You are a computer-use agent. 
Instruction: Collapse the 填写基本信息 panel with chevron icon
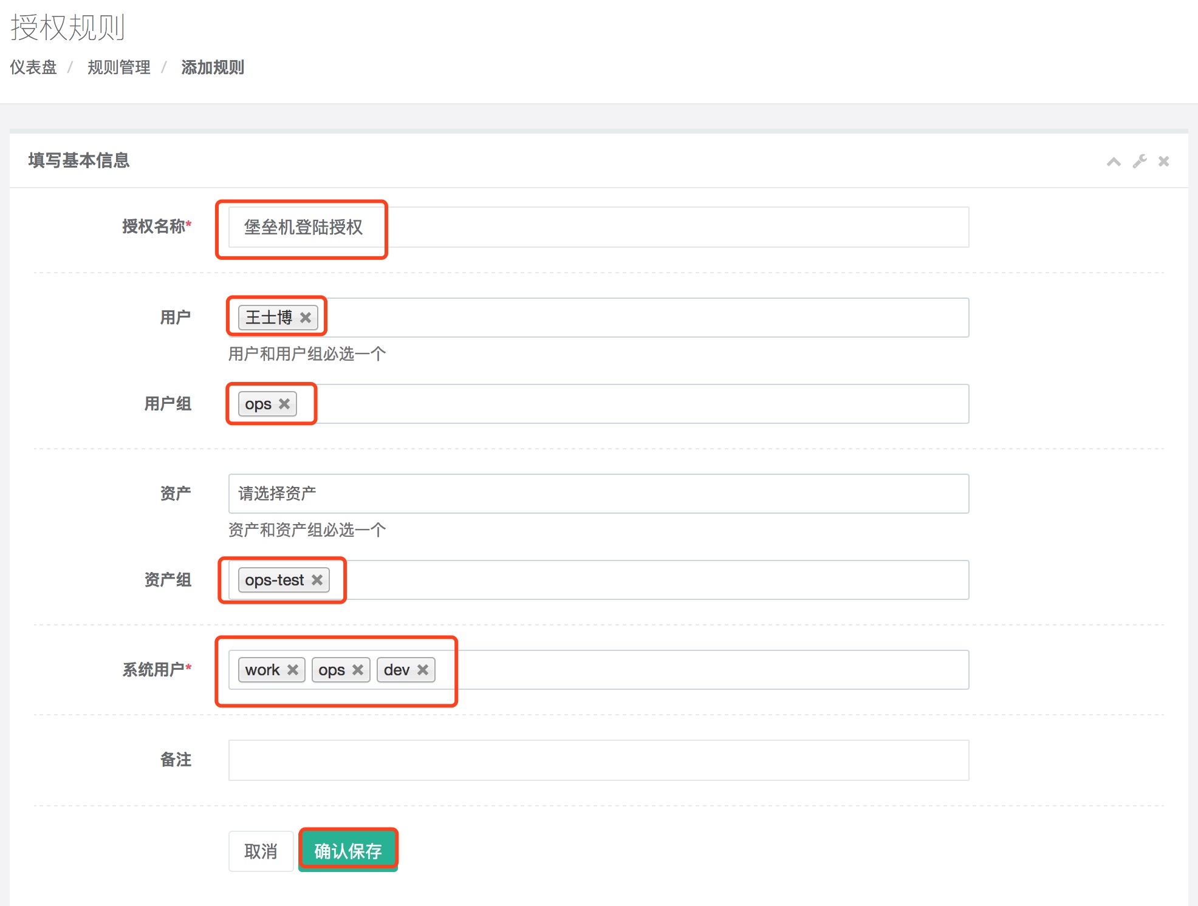1113,162
